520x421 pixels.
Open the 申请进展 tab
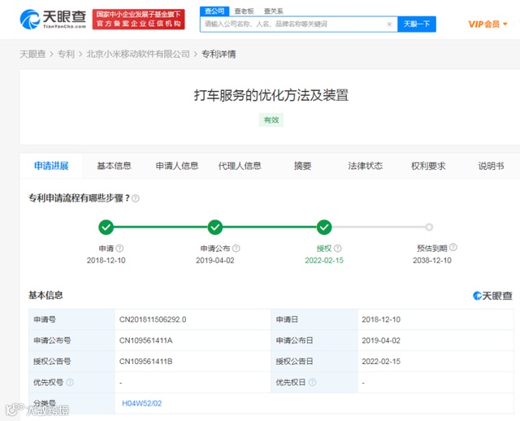coord(51,166)
